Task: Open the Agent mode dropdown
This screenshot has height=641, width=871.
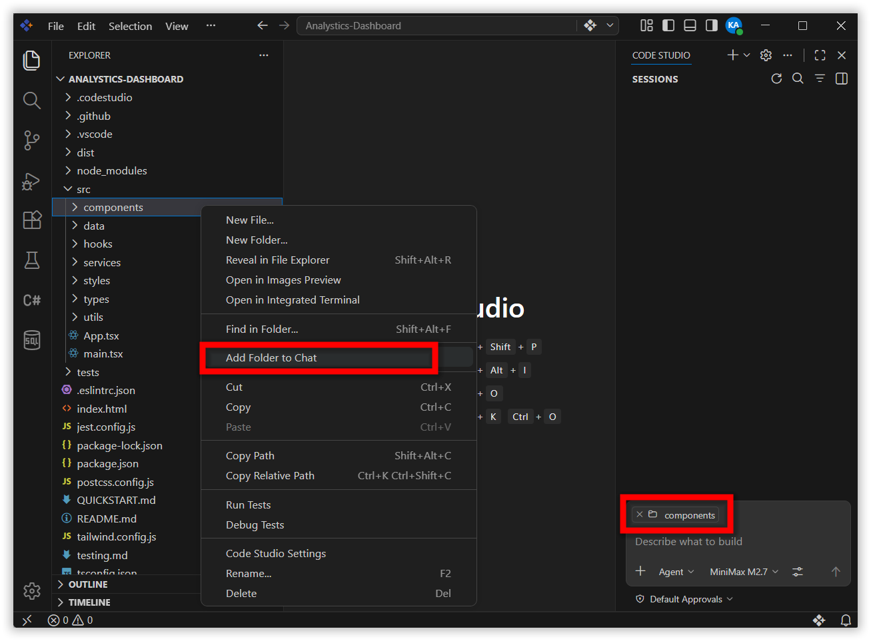Action: coord(676,572)
